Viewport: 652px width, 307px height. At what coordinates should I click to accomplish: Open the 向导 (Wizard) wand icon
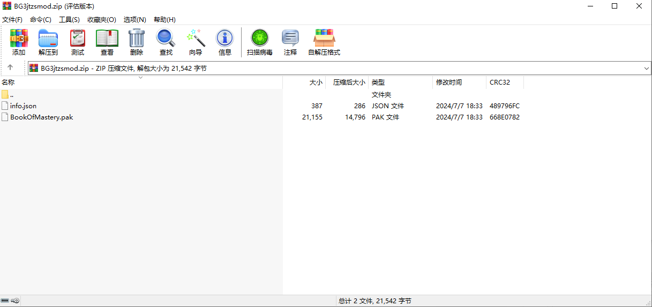[x=196, y=38]
